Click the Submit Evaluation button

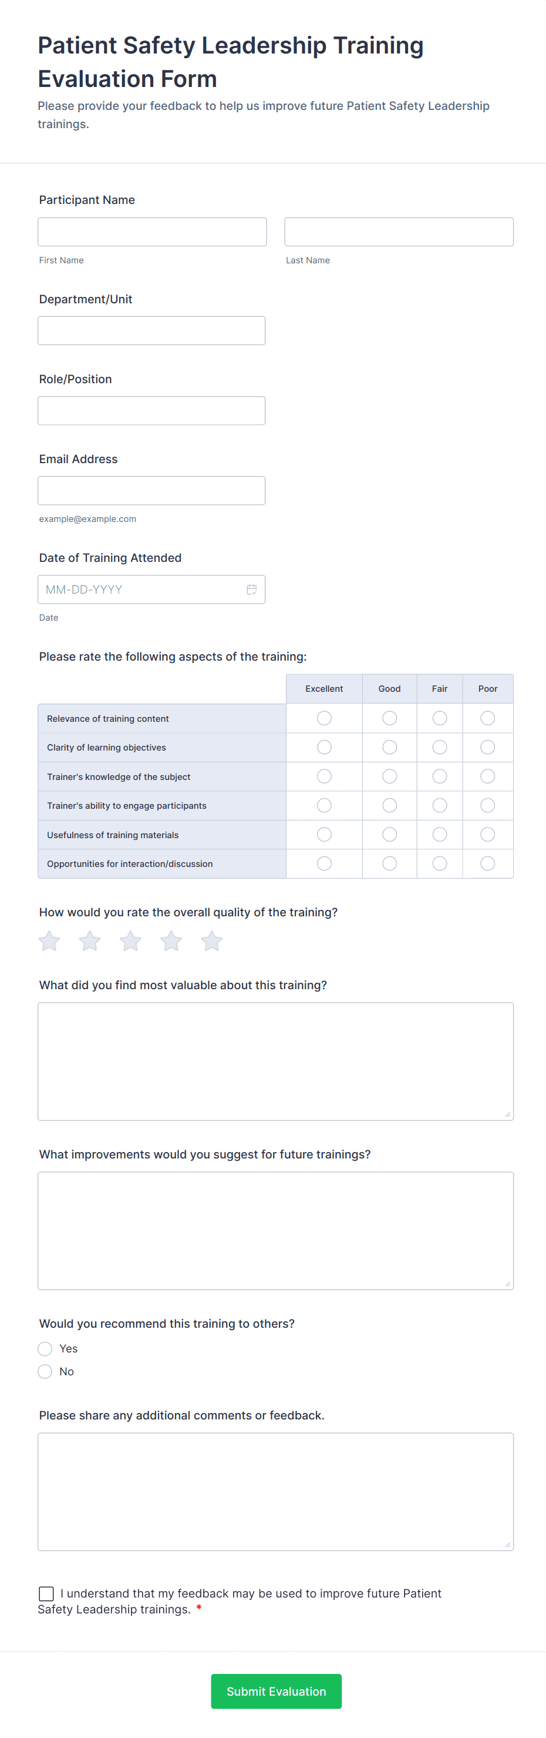pos(276,1691)
